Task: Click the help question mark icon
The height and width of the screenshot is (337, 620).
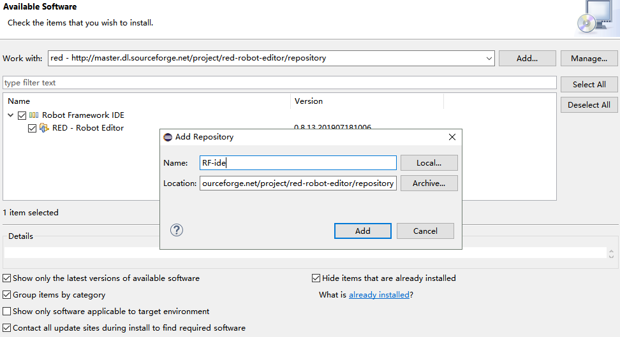Action: coord(177,230)
